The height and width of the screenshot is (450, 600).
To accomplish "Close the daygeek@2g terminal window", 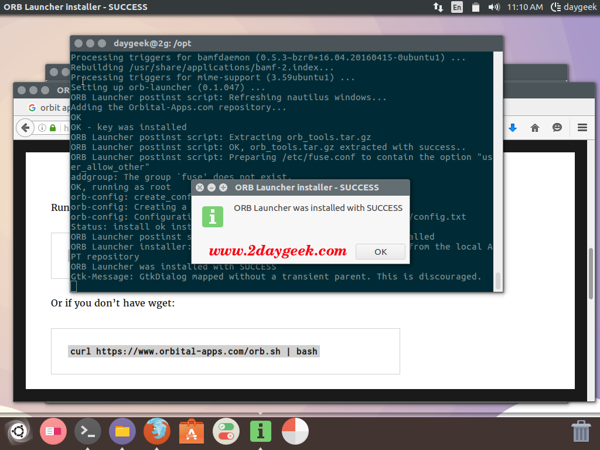I will (79, 43).
